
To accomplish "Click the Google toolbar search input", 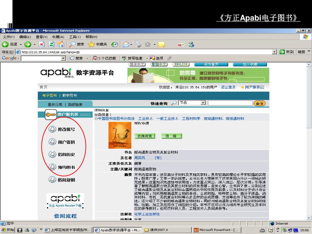I will (x=41, y=58).
